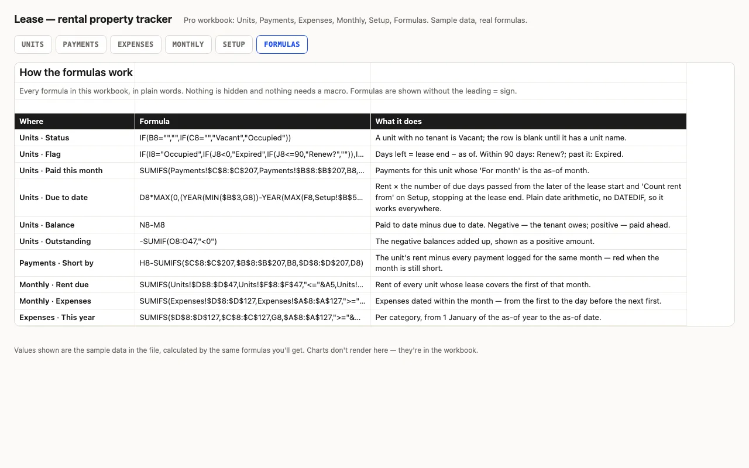Select the Setup tab
The image size is (749, 468).
[233, 44]
